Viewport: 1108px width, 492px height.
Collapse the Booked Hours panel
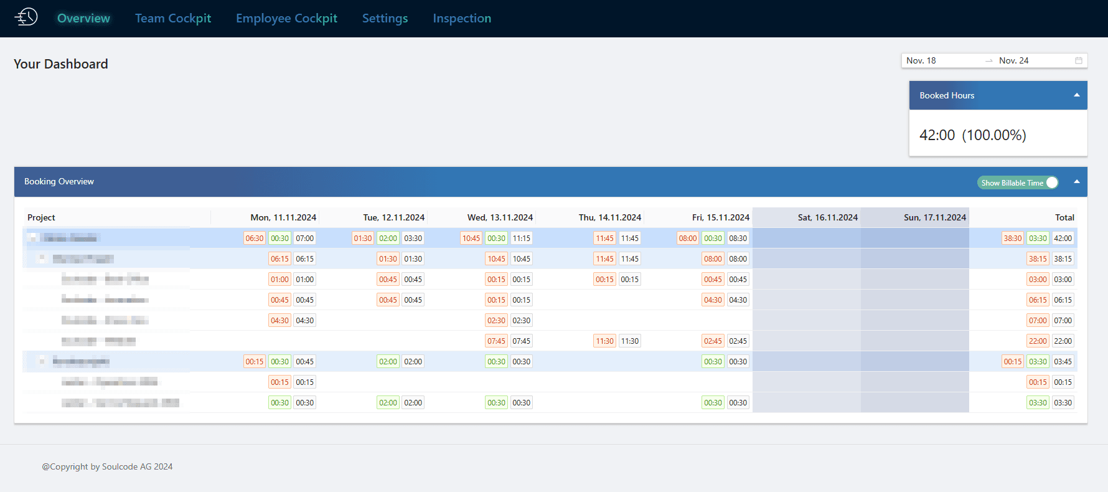pos(1077,95)
